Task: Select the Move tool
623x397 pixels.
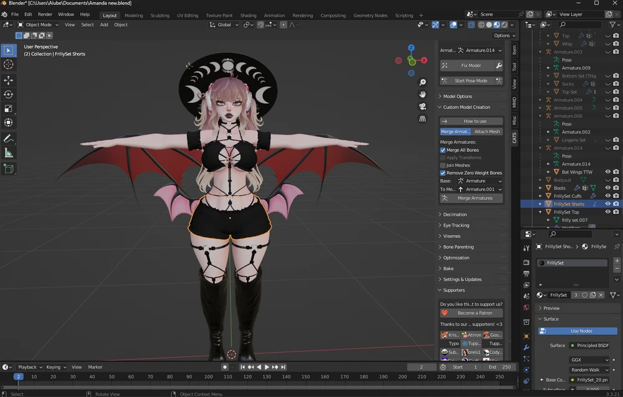Action: point(8,80)
